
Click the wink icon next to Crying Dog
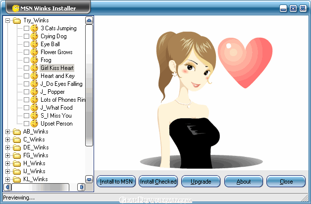34,36
